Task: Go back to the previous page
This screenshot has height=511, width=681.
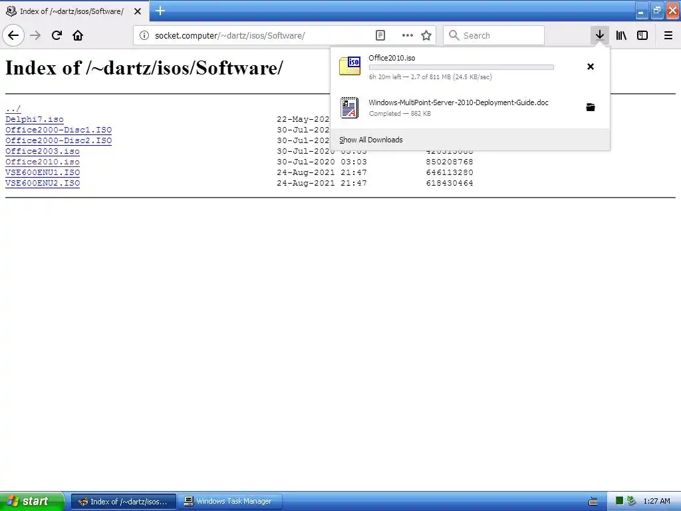Action: click(x=13, y=36)
